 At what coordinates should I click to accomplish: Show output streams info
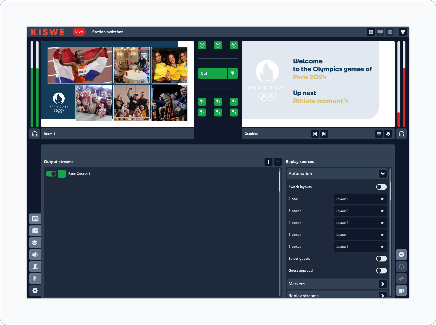click(269, 162)
